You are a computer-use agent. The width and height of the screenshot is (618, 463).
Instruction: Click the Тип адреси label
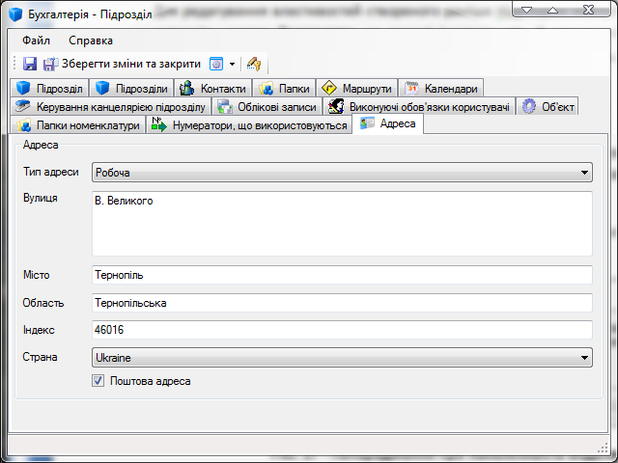(x=51, y=172)
